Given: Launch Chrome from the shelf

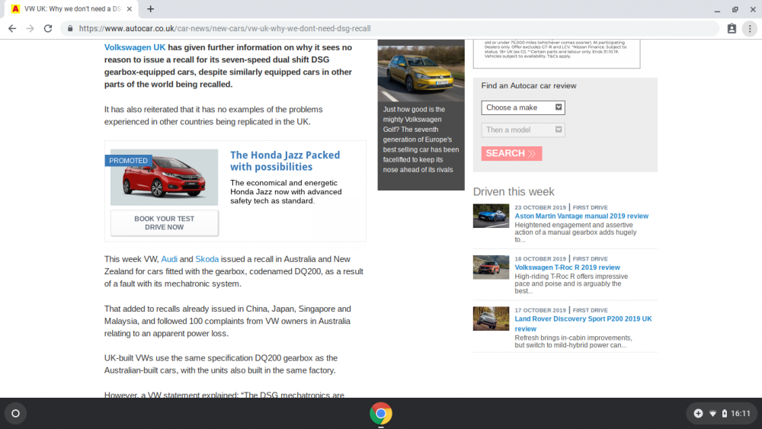Looking at the screenshot, I should tap(380, 414).
